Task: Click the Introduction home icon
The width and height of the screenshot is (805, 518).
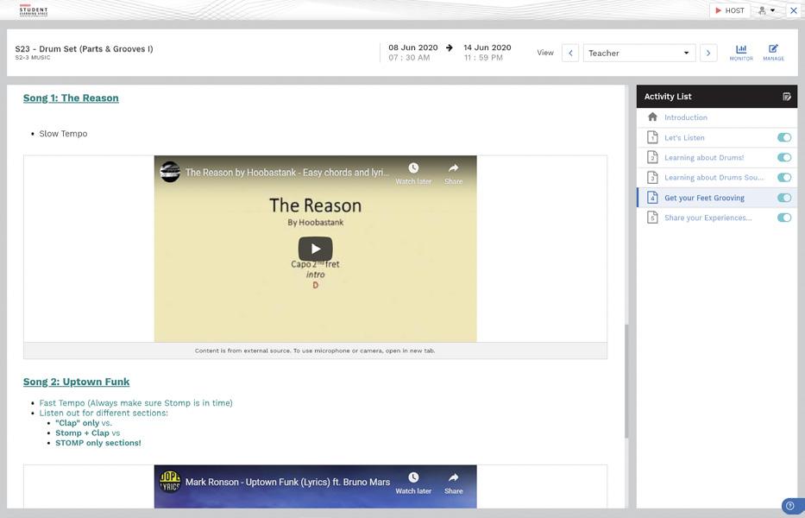Action: (x=652, y=117)
